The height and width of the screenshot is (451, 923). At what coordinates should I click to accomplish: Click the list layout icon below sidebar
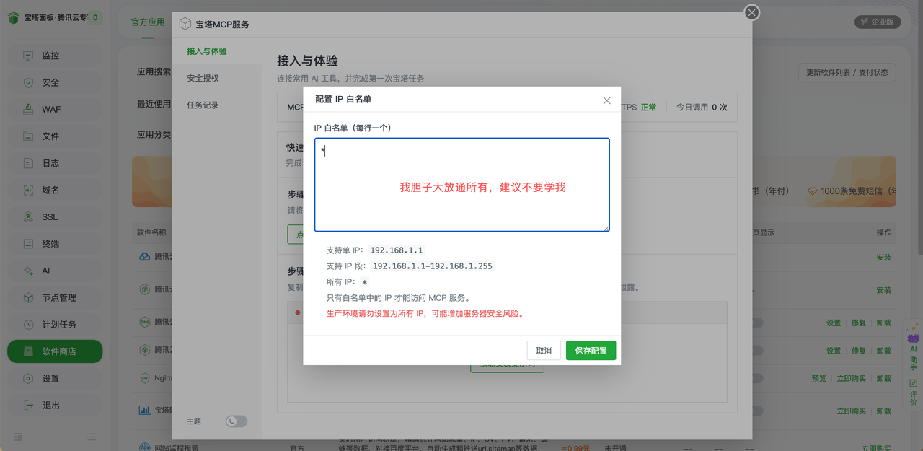tap(92, 437)
